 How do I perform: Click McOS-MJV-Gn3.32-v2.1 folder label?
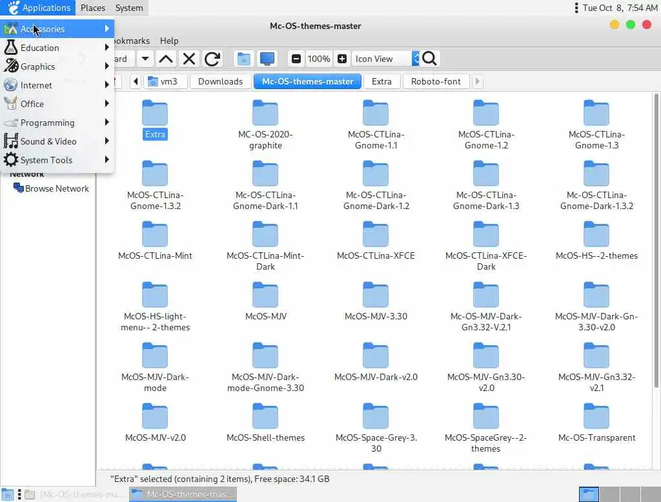tap(596, 382)
